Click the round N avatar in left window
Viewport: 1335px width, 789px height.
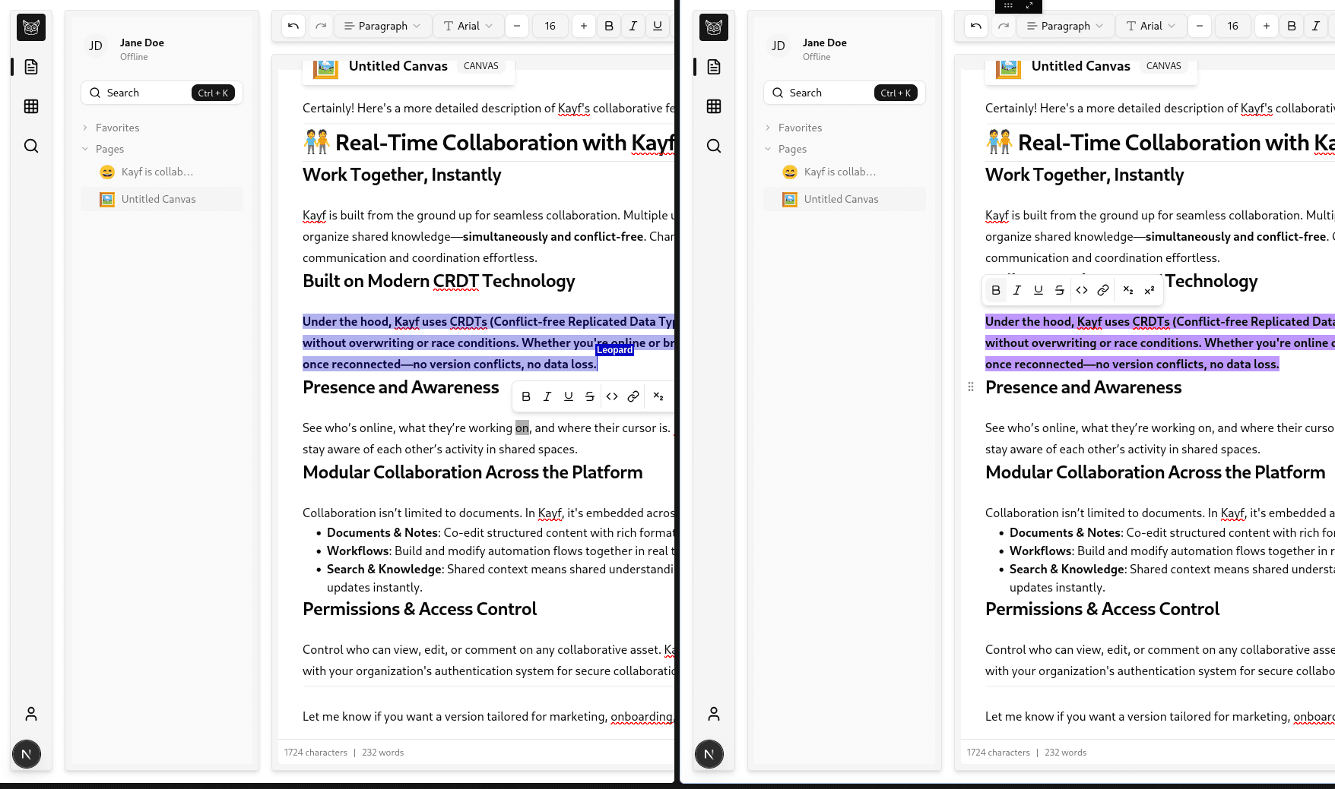click(27, 754)
